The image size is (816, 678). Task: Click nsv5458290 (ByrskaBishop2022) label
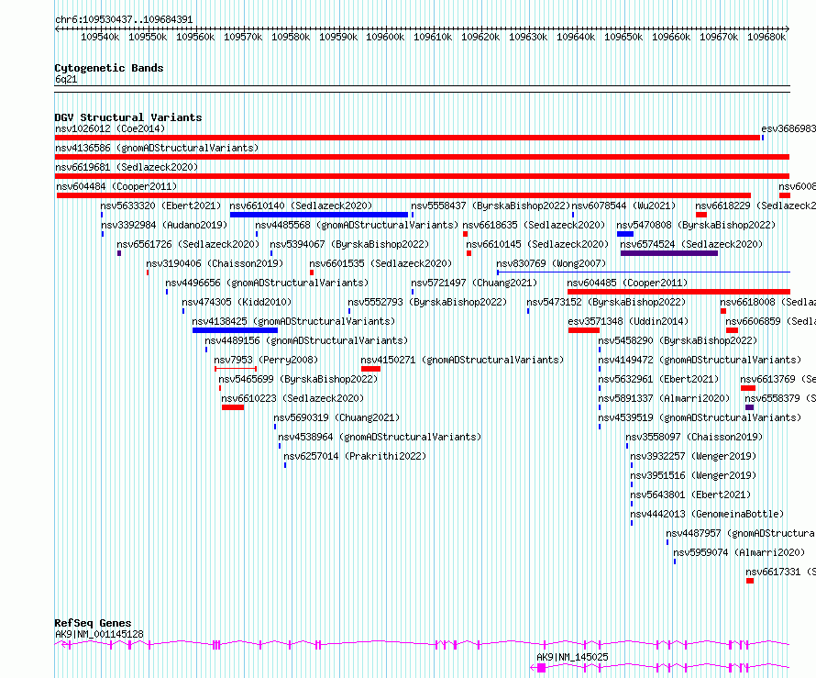678,340
